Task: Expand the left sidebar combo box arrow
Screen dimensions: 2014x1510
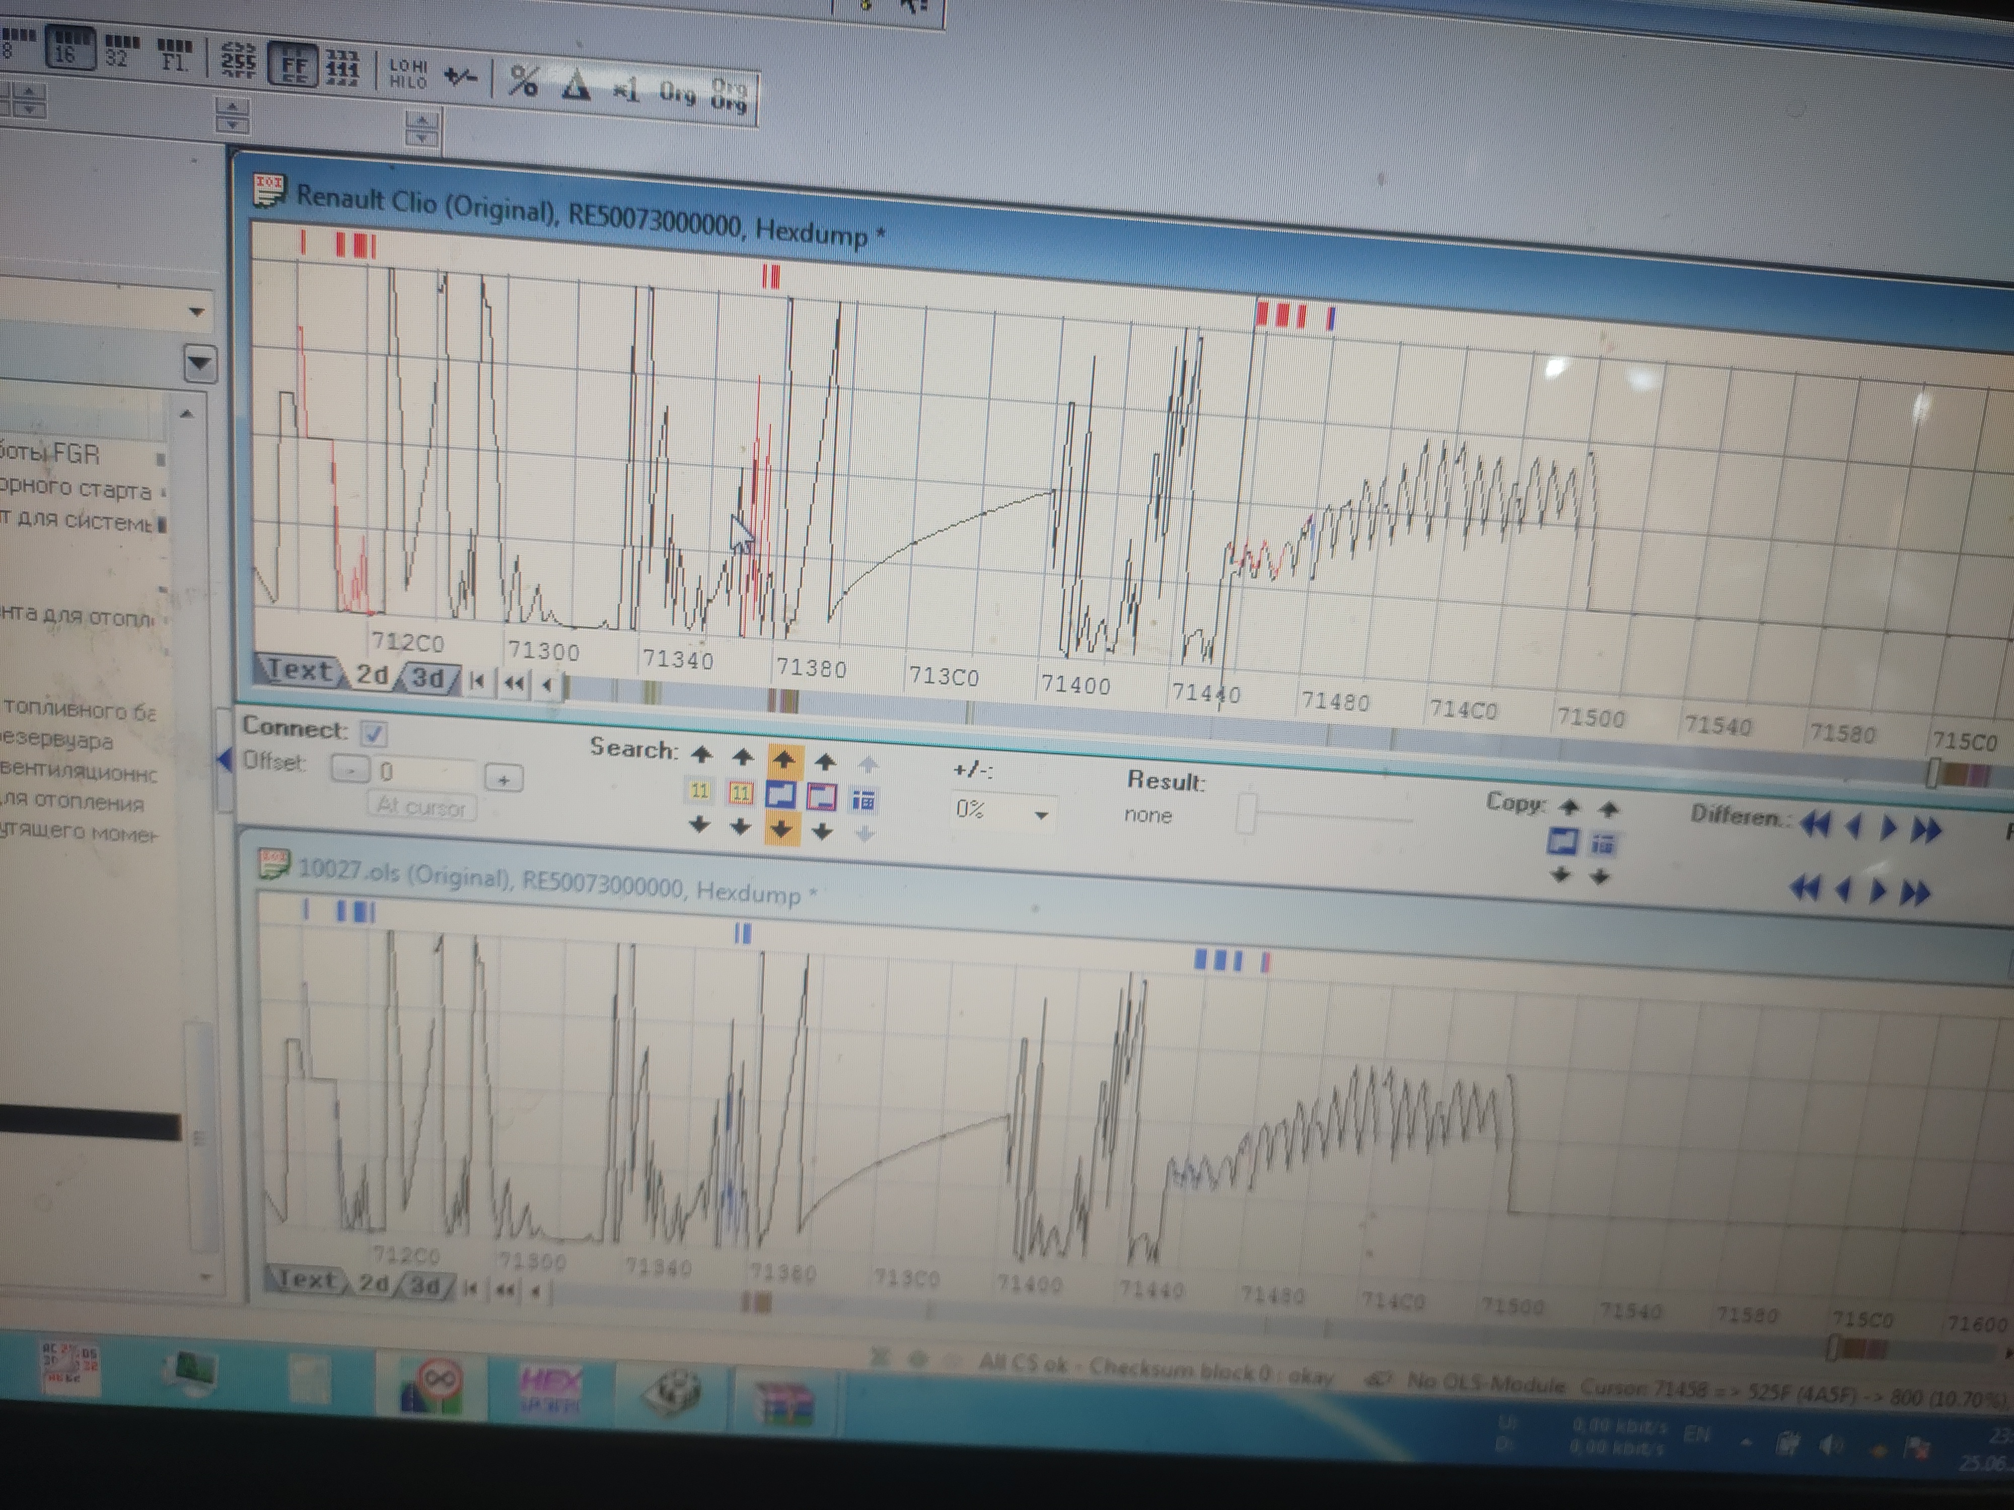Action: pos(196,312)
